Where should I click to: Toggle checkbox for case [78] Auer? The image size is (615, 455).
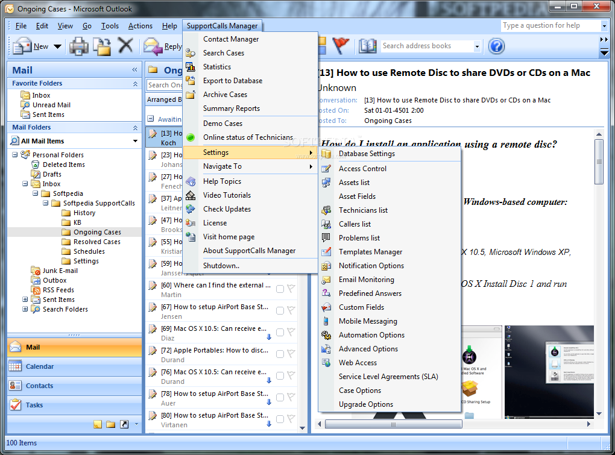pyautogui.click(x=280, y=397)
